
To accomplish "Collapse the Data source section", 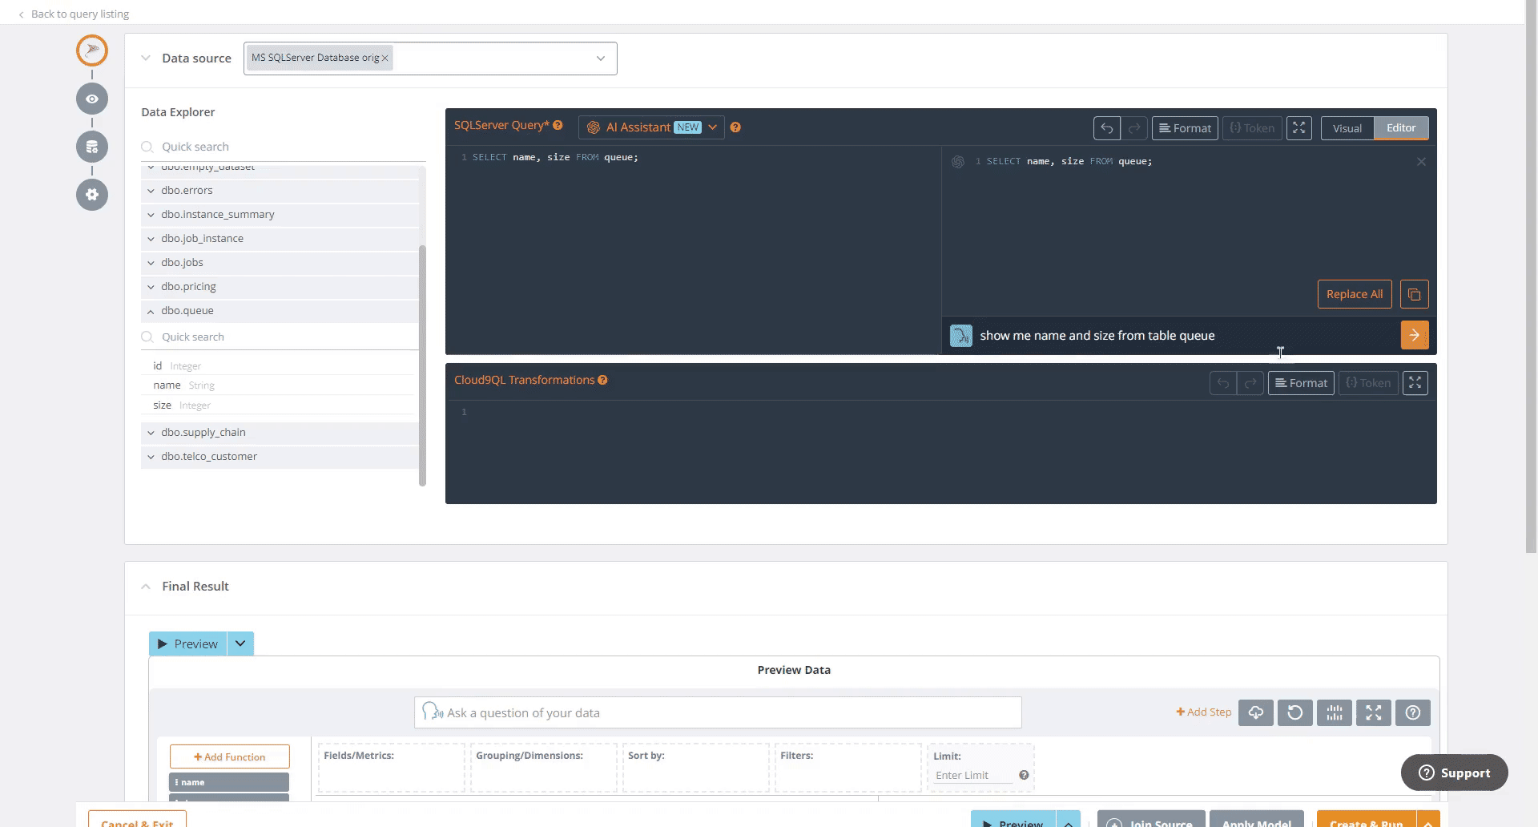I will (x=146, y=58).
